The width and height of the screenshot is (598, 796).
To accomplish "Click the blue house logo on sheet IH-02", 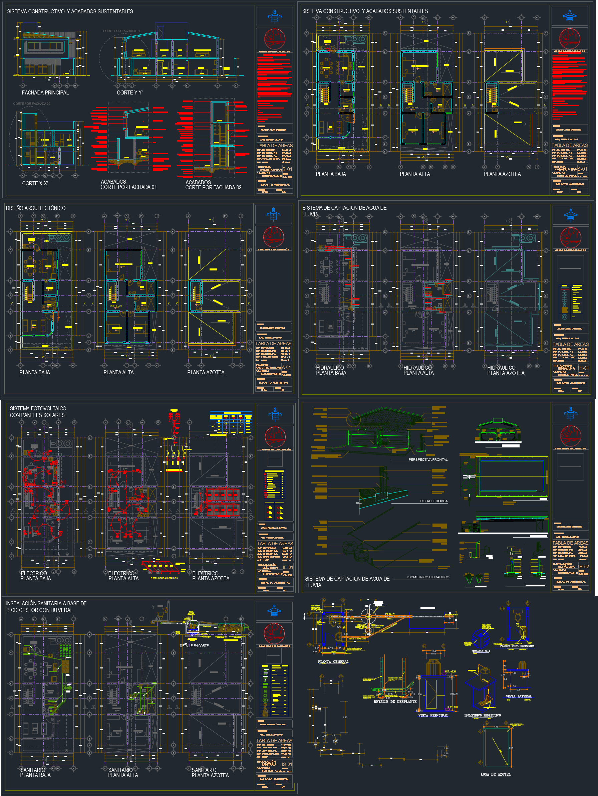I will pyautogui.click(x=570, y=414).
